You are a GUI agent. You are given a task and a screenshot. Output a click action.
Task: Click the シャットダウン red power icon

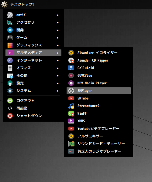click(10, 116)
